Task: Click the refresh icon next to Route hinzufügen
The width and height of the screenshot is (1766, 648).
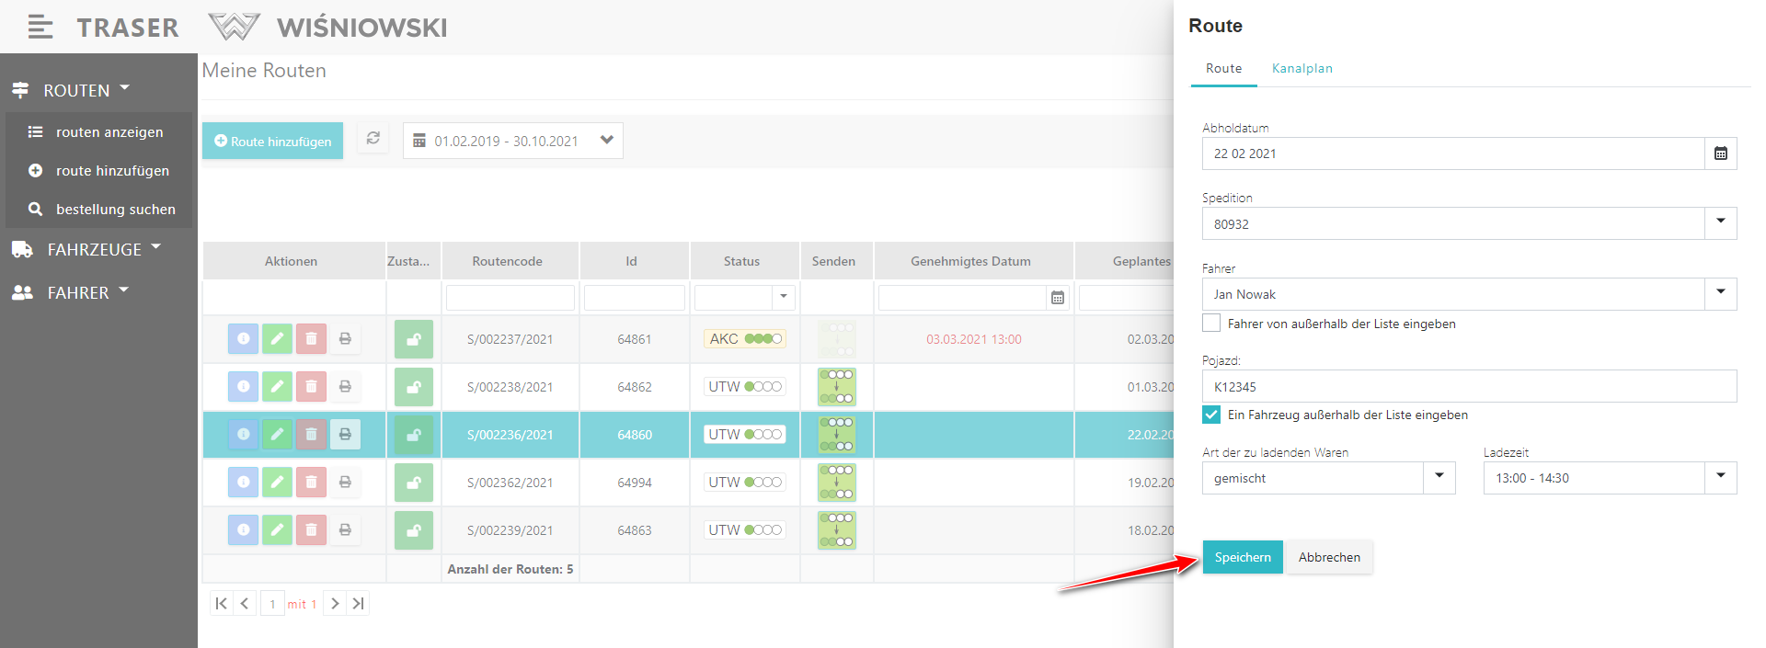Action: coord(373,139)
